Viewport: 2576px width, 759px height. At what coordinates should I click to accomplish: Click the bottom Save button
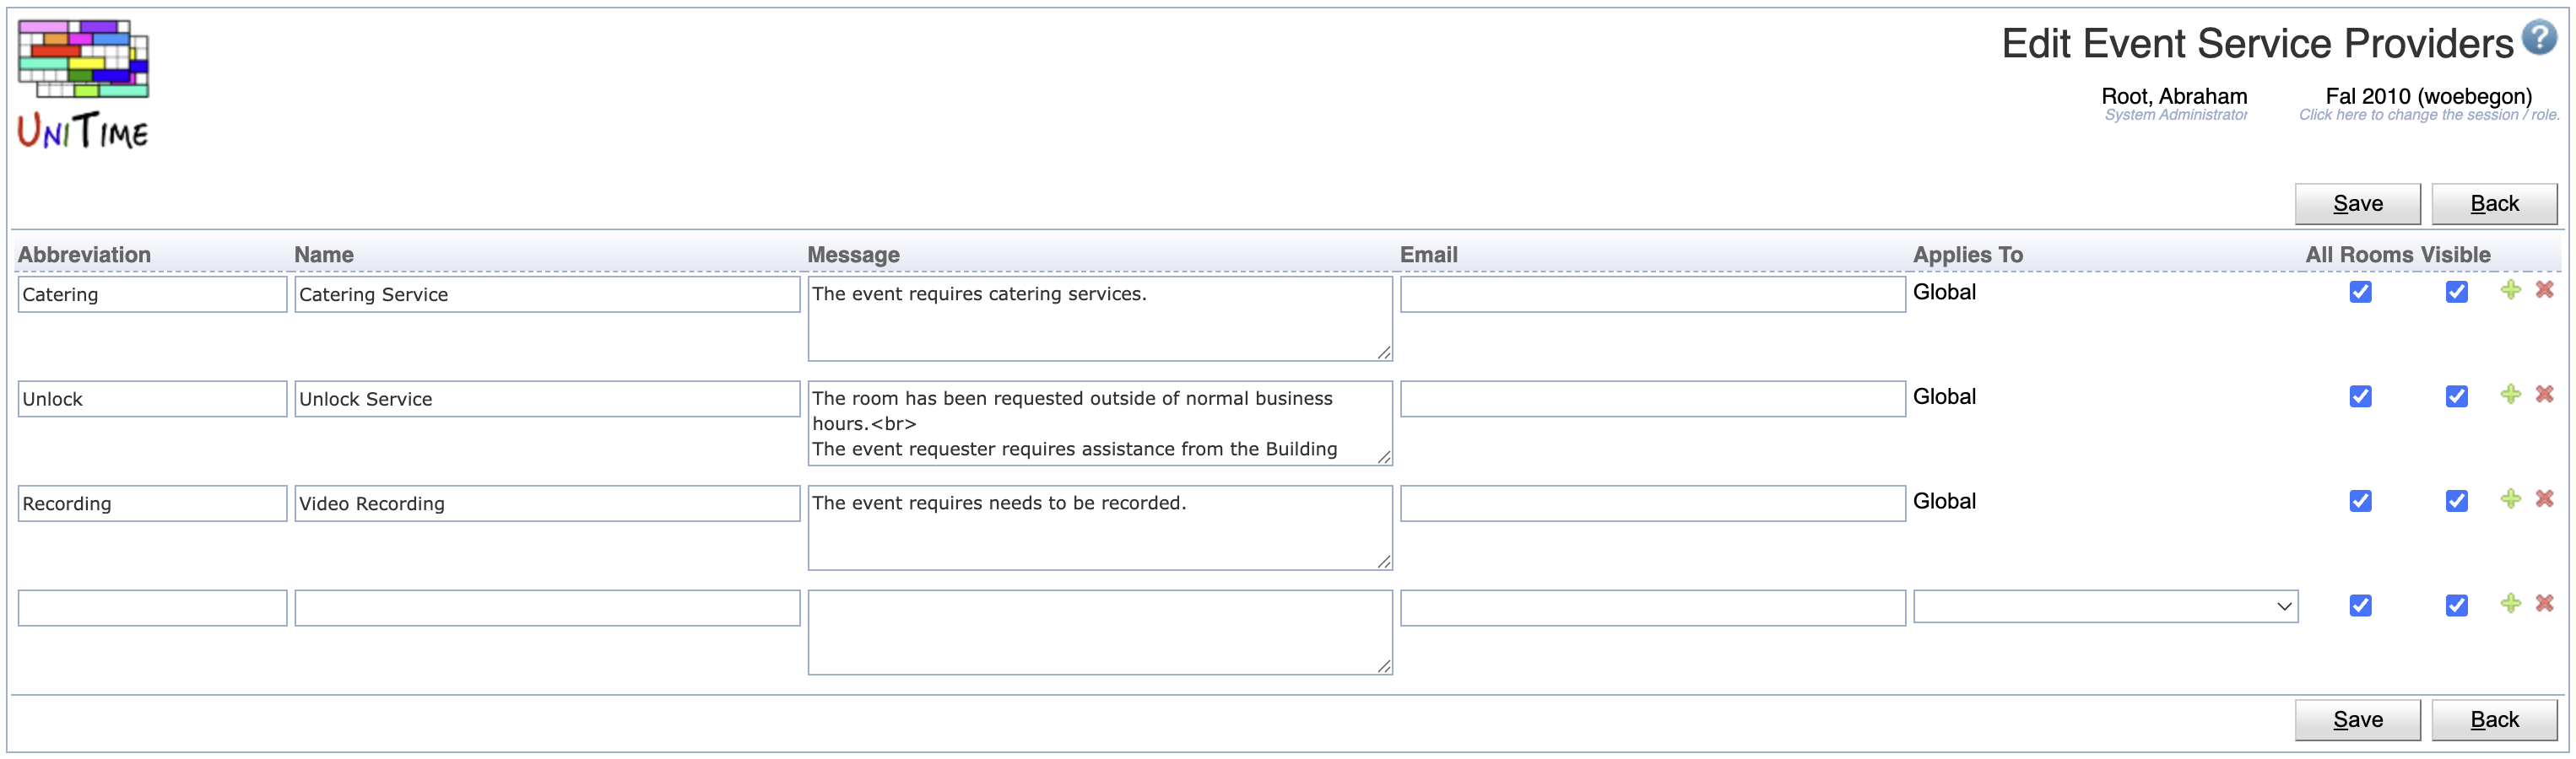tap(2357, 720)
